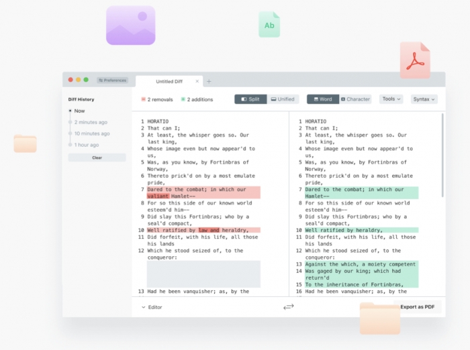The height and width of the screenshot is (350, 470).
Task: Click the purple image file icon
Action: click(130, 25)
